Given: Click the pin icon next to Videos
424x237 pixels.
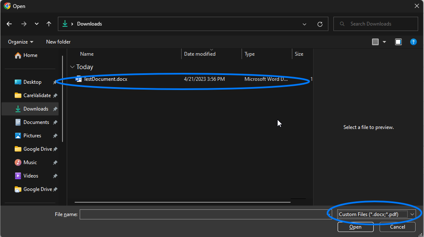Looking at the screenshot, I should click(55, 176).
